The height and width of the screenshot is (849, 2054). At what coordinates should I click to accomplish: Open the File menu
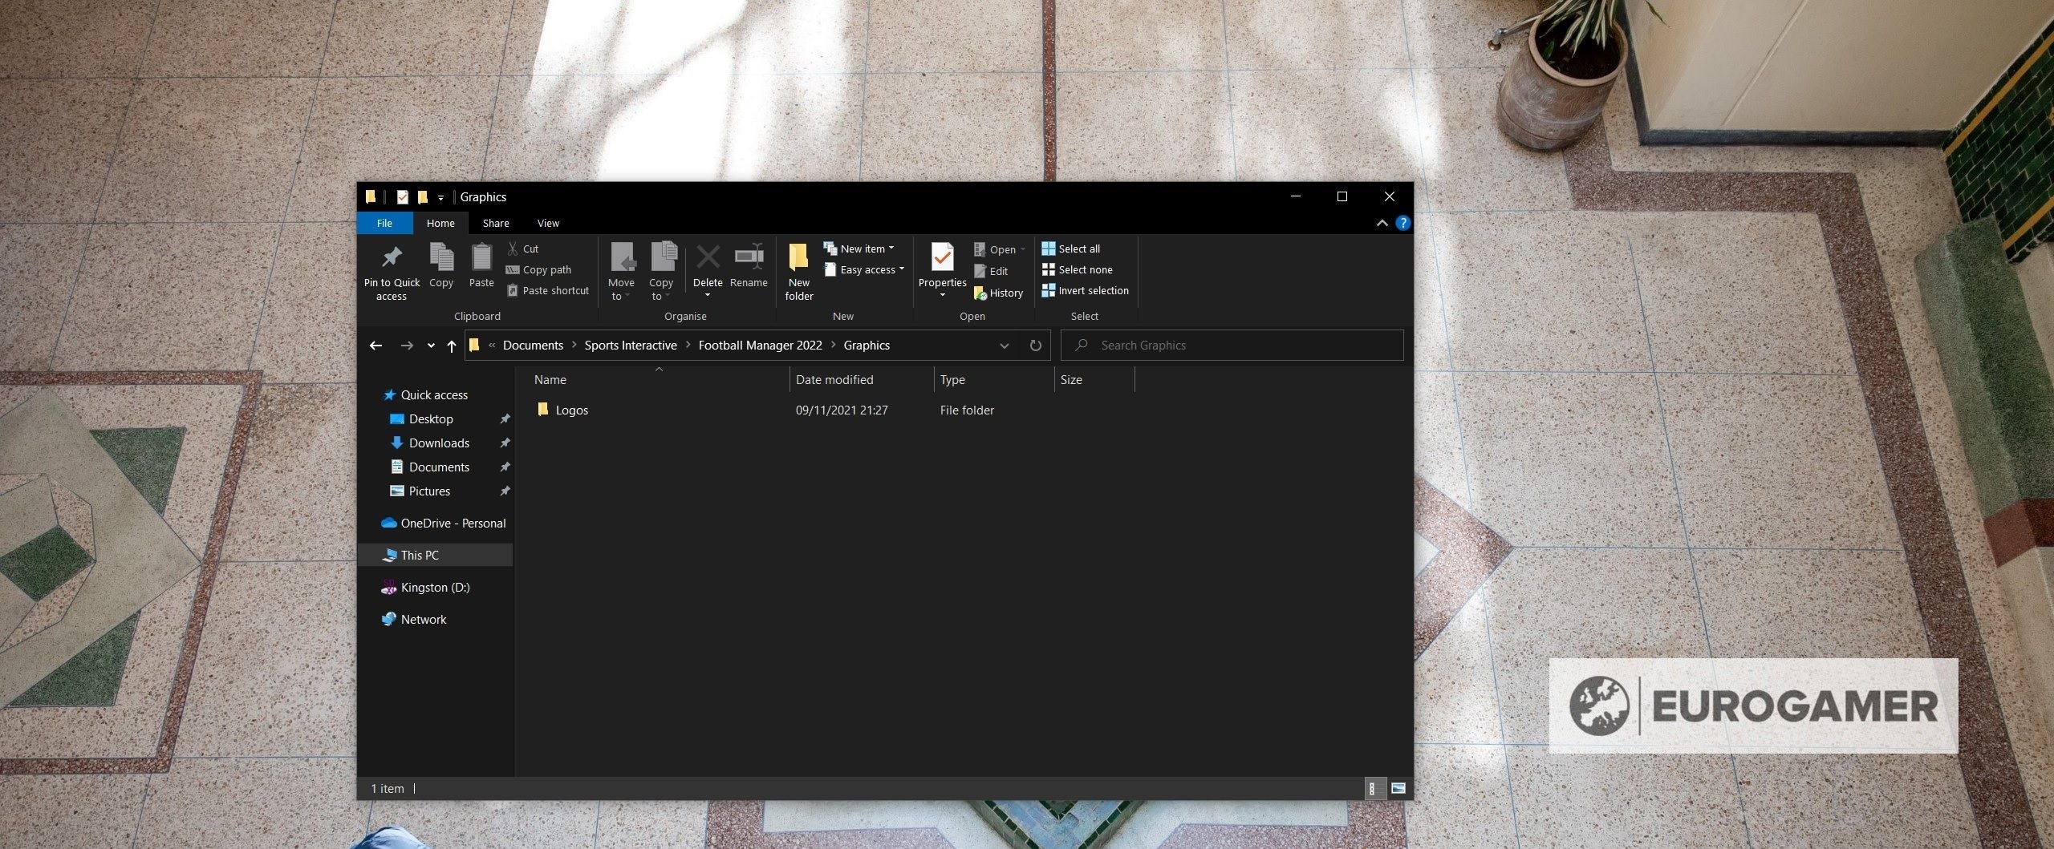click(384, 223)
